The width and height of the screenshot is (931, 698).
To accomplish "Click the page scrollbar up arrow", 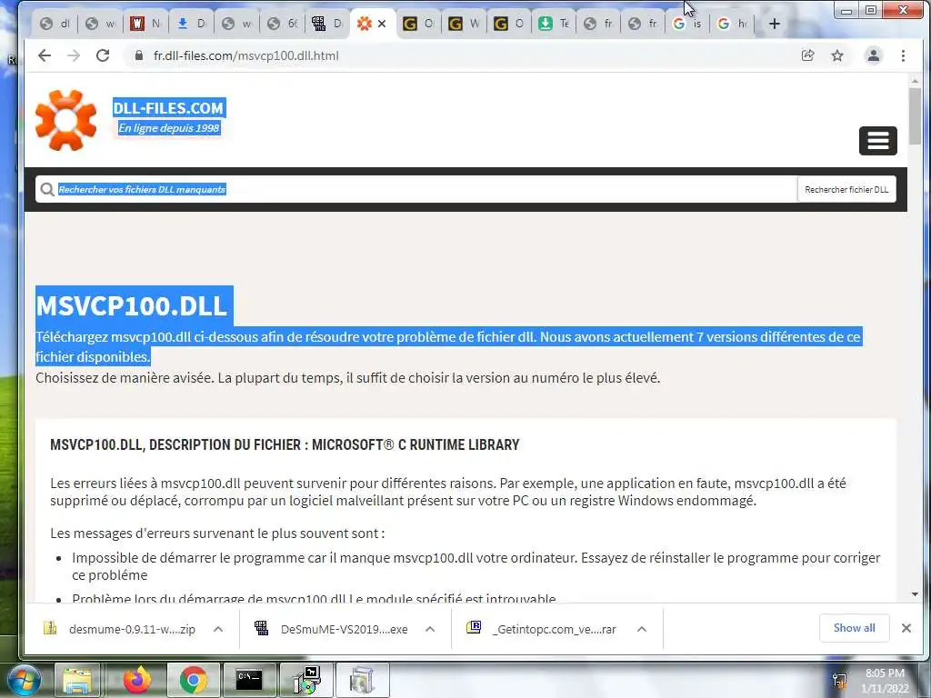I will pyautogui.click(x=915, y=79).
